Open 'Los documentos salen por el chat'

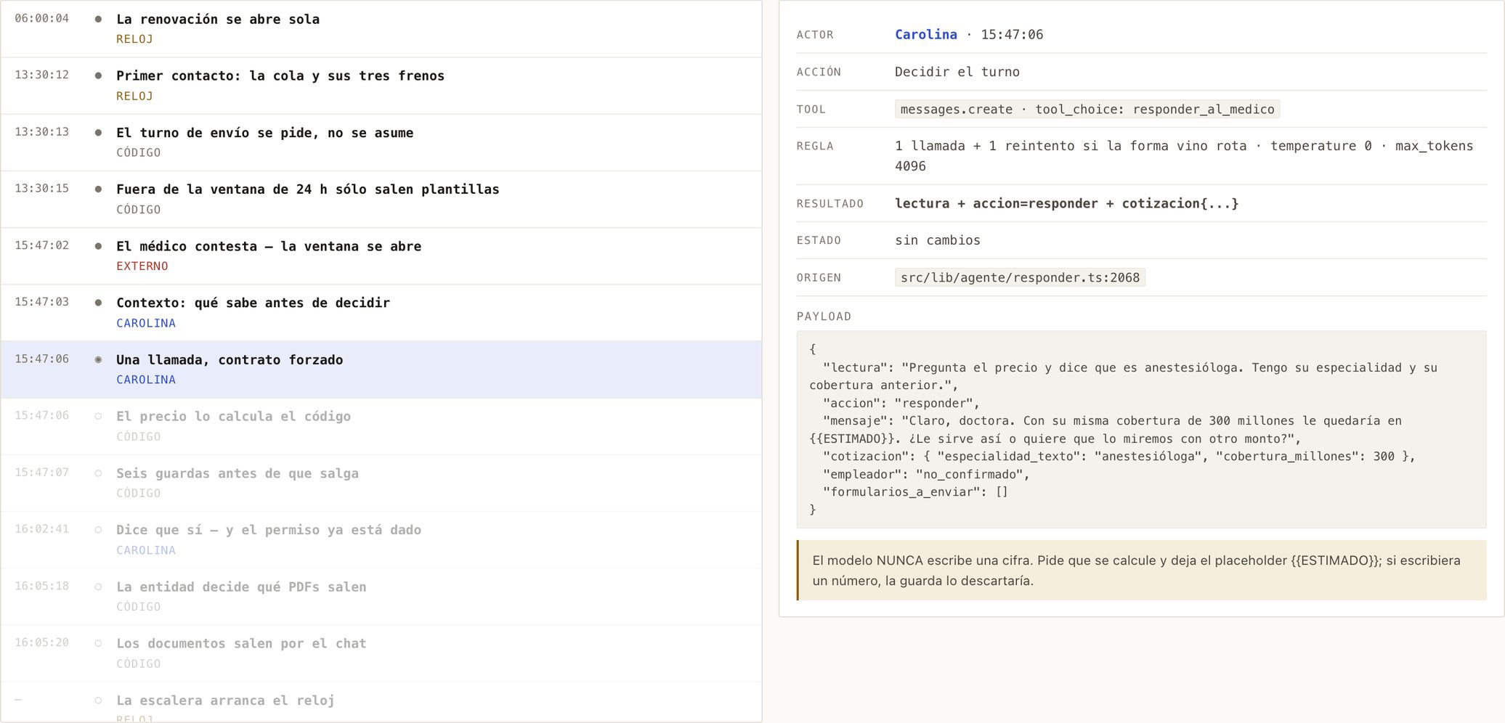[381, 653]
